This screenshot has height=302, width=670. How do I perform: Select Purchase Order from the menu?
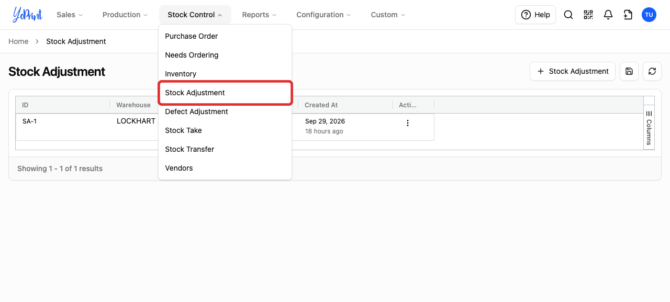pyautogui.click(x=225, y=36)
